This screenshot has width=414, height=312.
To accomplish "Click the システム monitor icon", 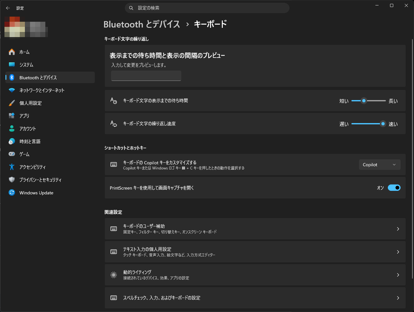I will [x=12, y=65].
